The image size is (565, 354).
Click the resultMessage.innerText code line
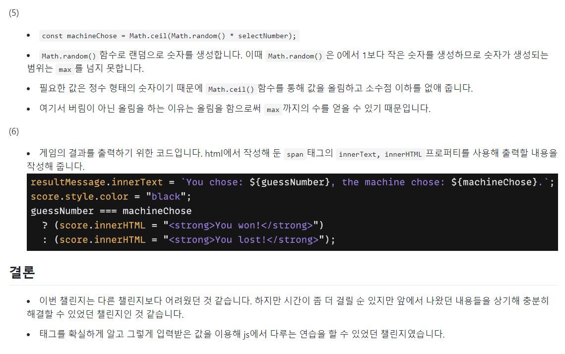(x=292, y=182)
